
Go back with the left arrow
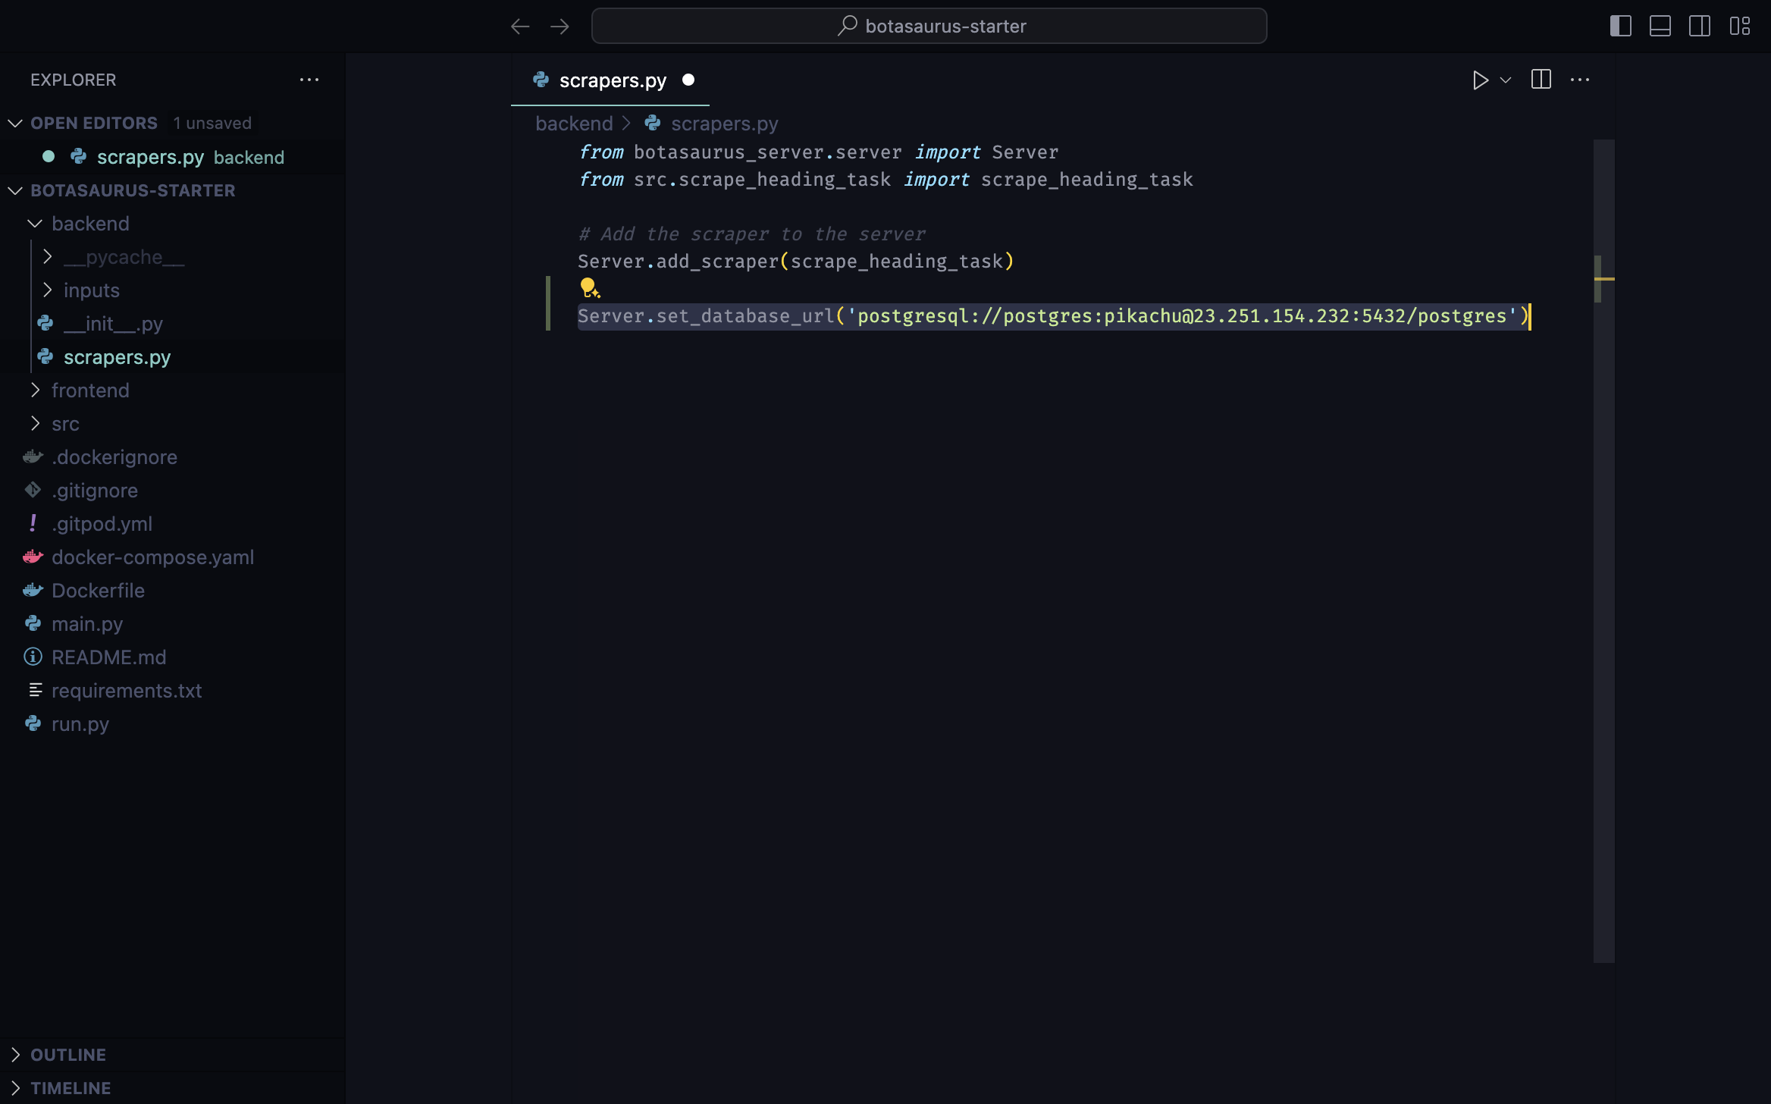[x=520, y=27]
